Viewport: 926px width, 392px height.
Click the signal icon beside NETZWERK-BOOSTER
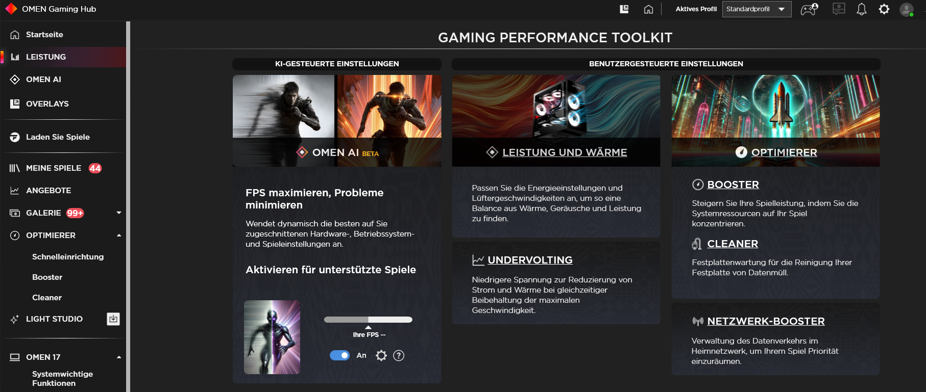click(x=698, y=321)
